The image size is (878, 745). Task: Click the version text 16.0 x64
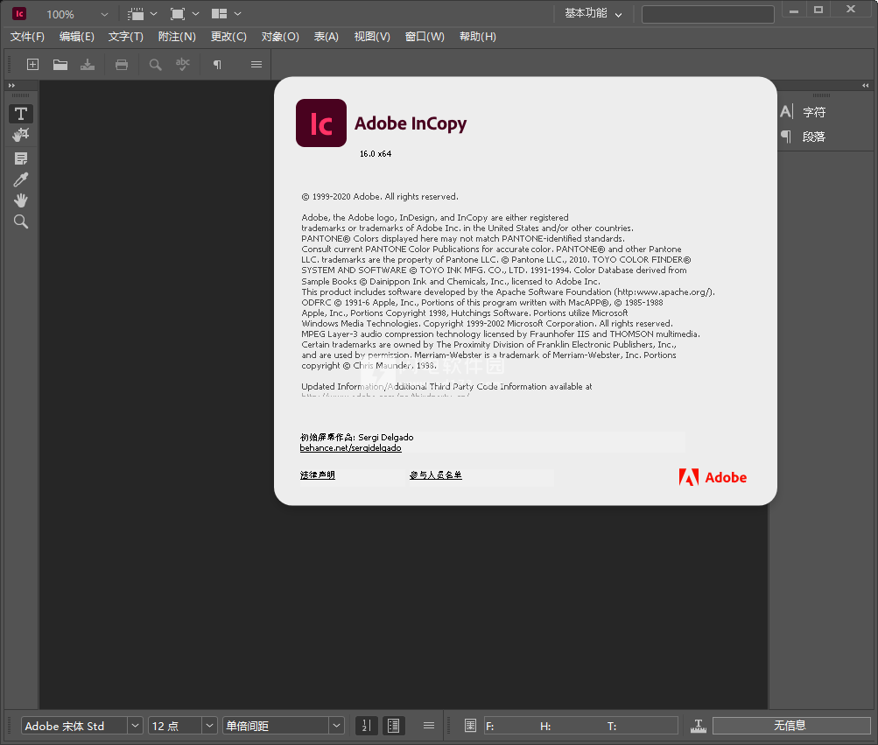tap(376, 153)
